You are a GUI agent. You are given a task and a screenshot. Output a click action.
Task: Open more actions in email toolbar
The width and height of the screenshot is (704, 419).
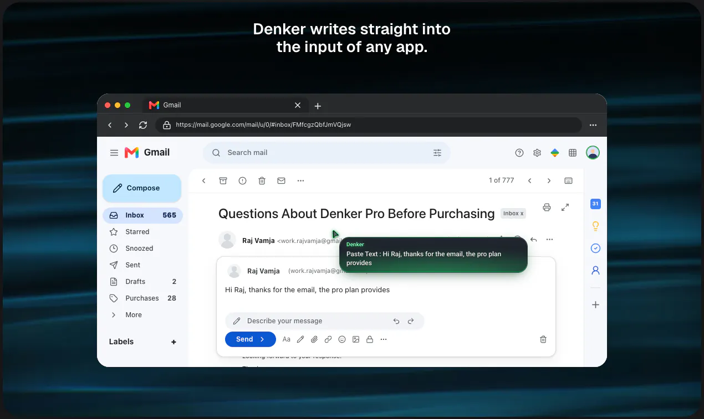(x=300, y=180)
